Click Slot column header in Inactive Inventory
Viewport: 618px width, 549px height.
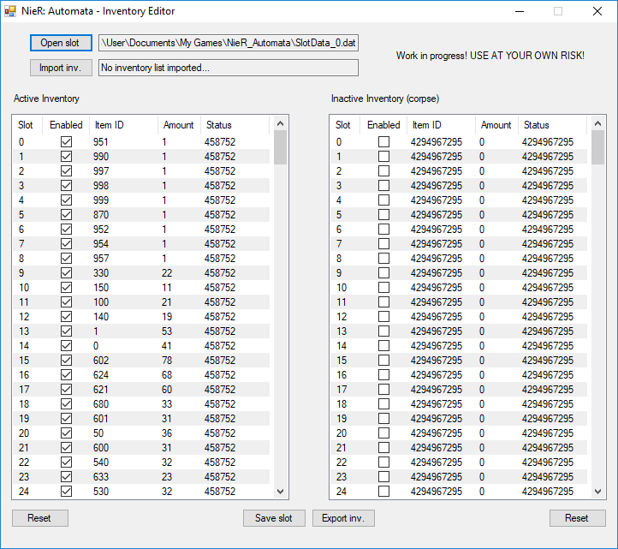click(x=345, y=125)
